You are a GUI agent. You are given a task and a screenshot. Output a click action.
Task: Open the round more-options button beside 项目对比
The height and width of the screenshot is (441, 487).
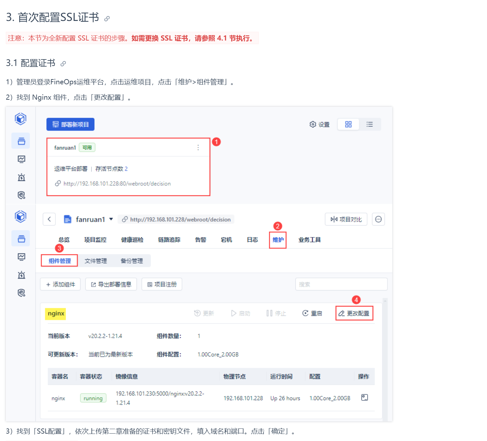378,219
